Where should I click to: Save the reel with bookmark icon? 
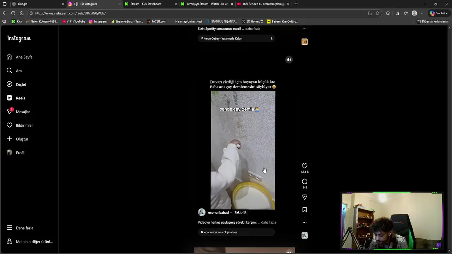point(304,210)
